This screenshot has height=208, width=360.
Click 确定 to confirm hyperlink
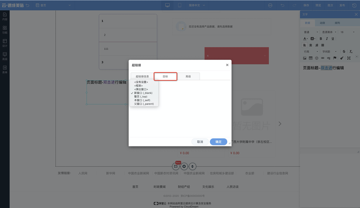(x=218, y=142)
